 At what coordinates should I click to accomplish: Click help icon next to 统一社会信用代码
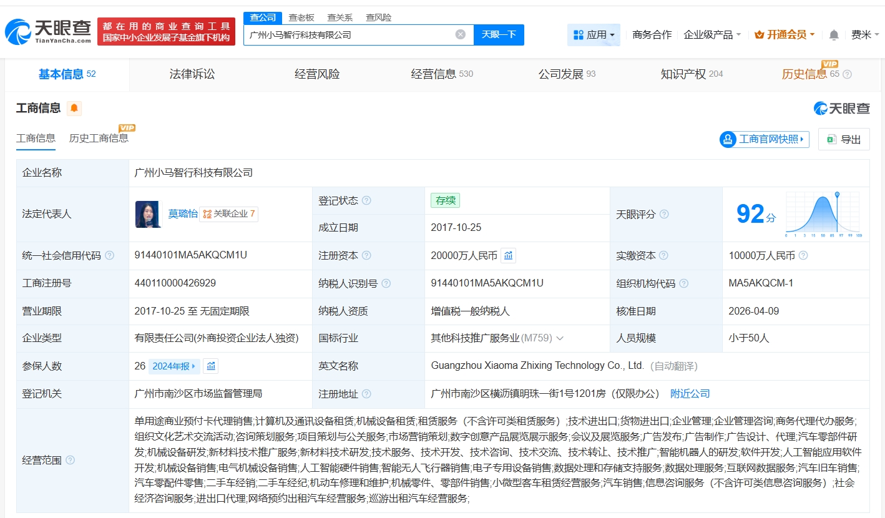[110, 255]
